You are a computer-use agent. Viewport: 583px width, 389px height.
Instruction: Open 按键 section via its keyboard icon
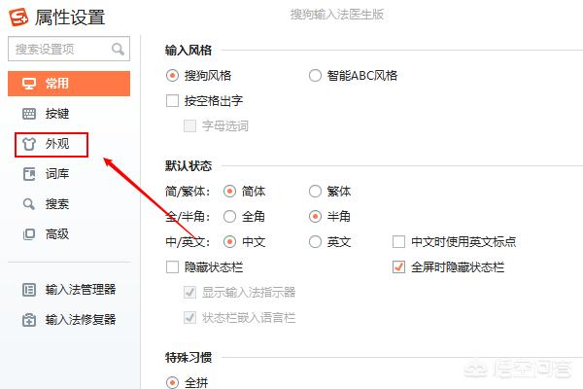[x=28, y=114]
